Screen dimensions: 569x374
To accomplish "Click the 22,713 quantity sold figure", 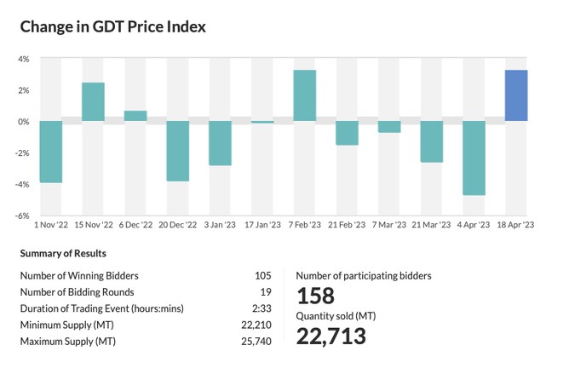I will coord(330,336).
